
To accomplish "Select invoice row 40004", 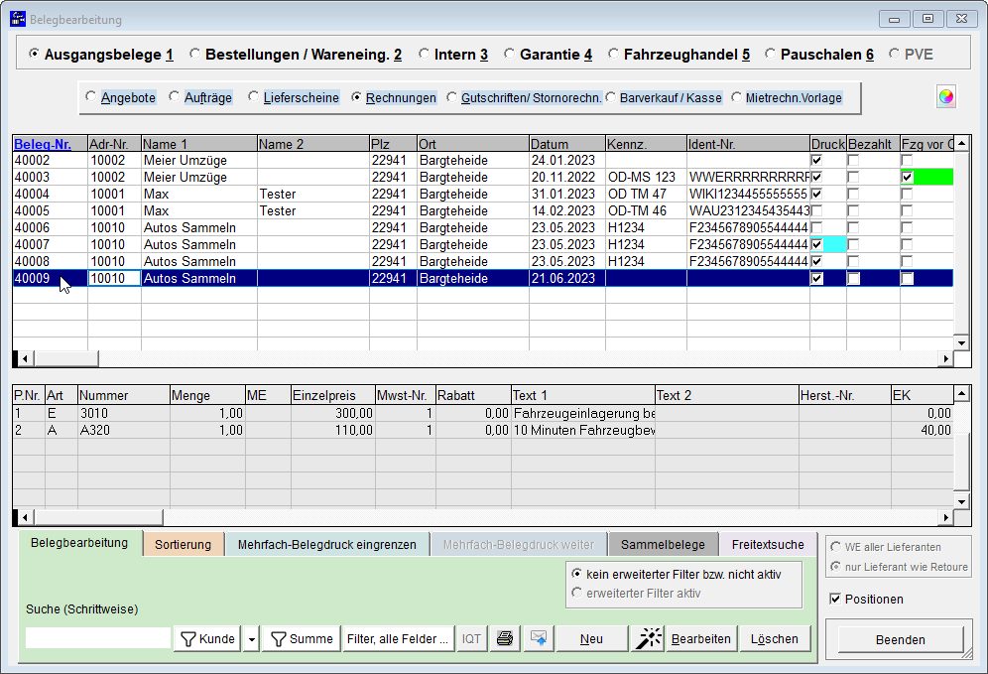I will (483, 194).
